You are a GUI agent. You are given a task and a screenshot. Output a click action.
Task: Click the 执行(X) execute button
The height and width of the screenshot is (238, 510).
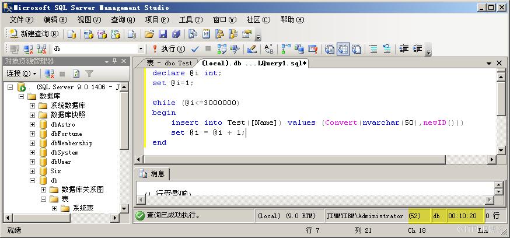click(x=169, y=49)
